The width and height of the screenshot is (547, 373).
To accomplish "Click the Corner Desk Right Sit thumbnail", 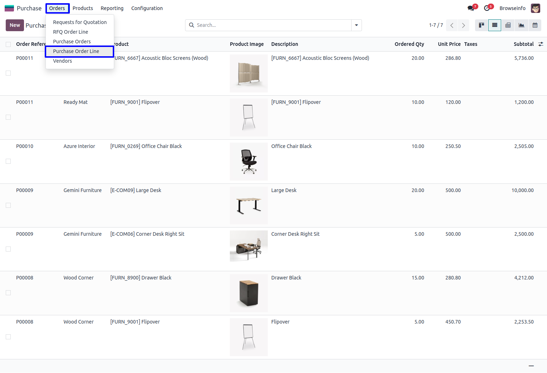I will (249, 247).
